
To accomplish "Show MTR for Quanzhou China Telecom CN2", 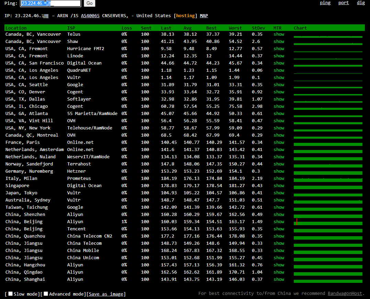I will tap(279, 236).
